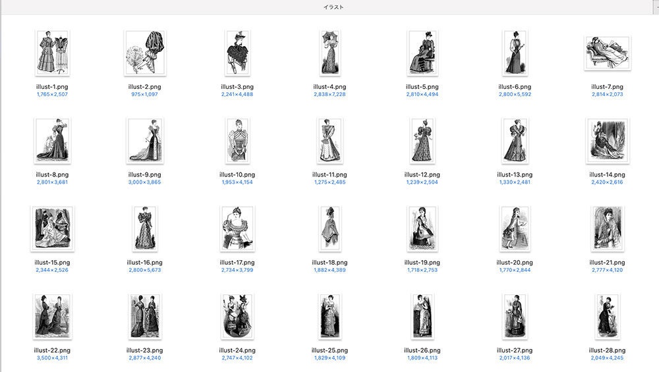The image size is (659, 372).
Task: Click the file name illust-20.png
Action: click(x=515, y=263)
